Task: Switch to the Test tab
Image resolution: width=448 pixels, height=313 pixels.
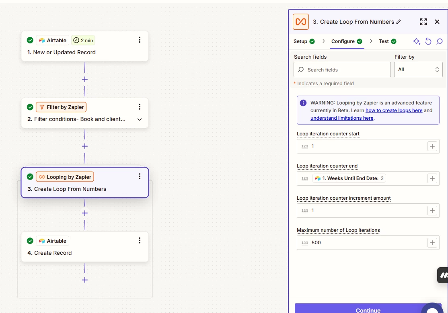Action: (387, 41)
